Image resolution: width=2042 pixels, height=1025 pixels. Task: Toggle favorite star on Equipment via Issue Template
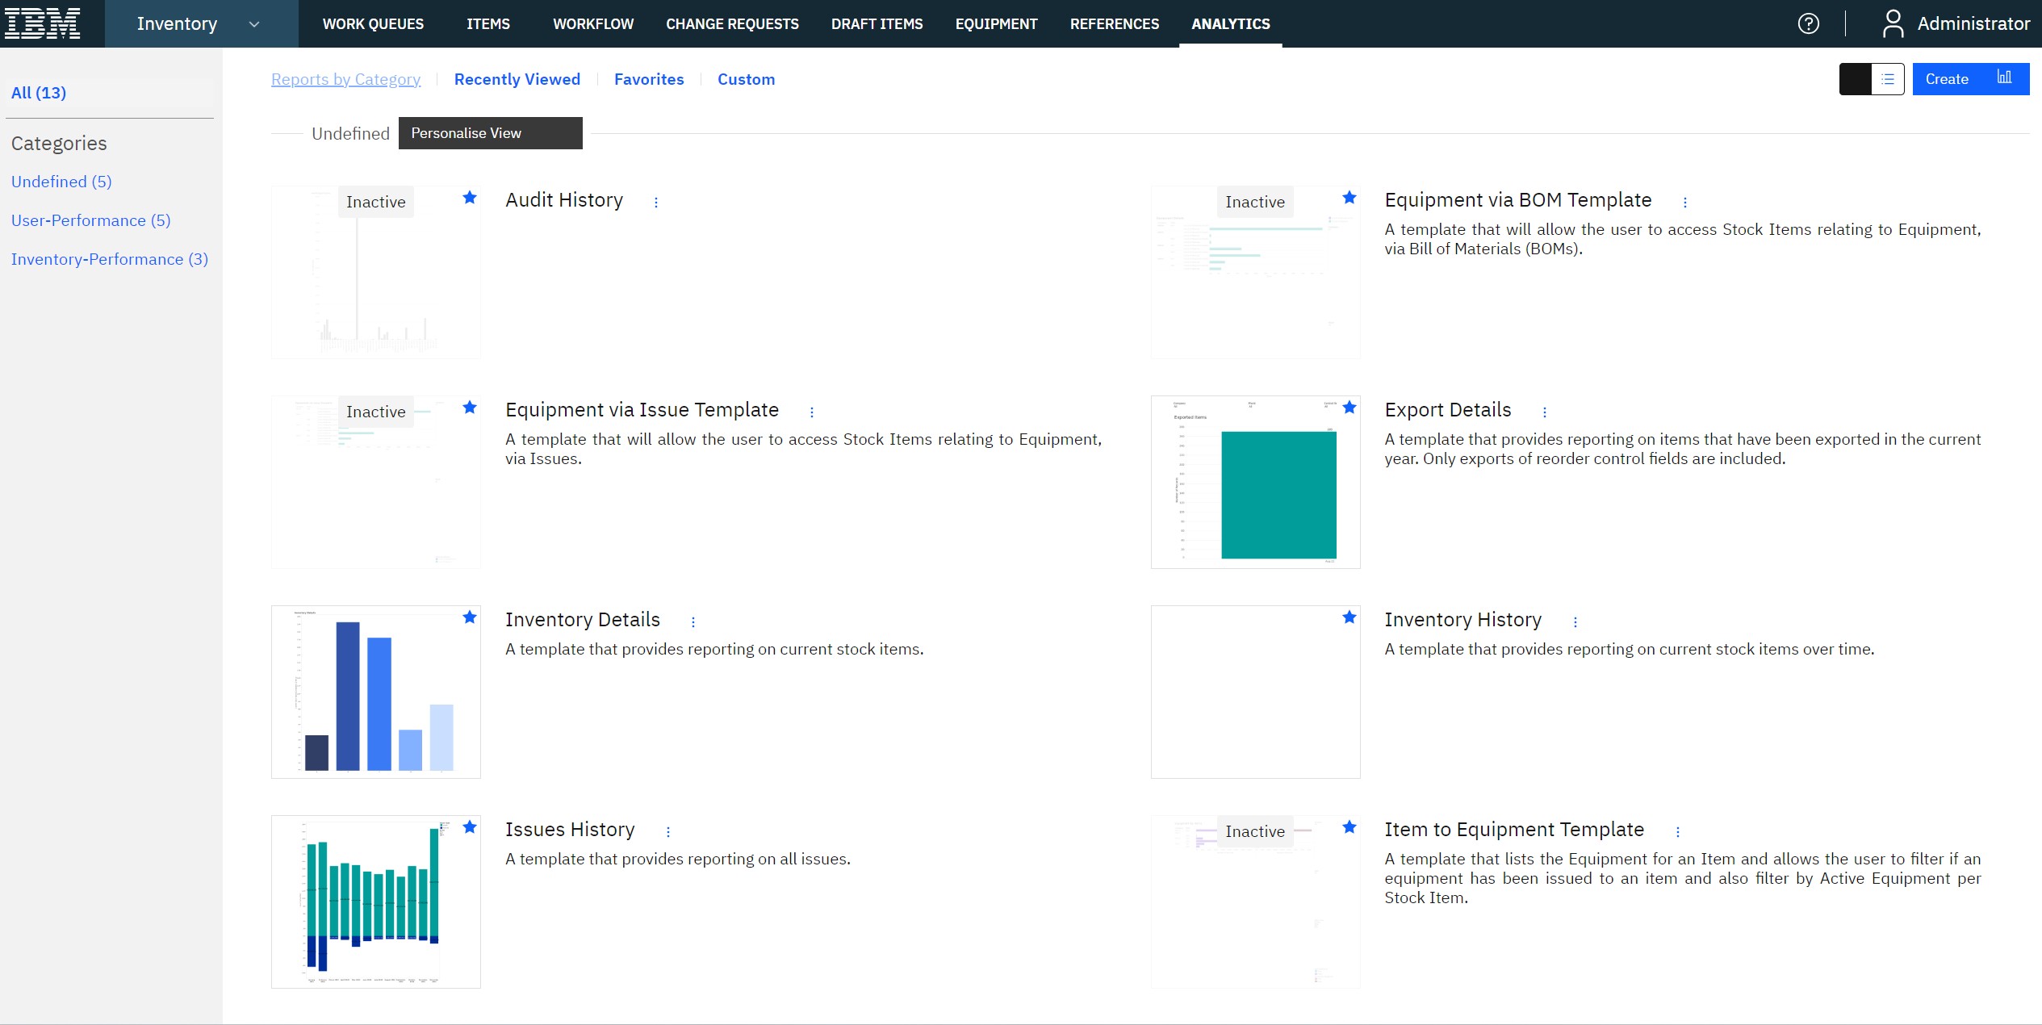pyautogui.click(x=470, y=408)
